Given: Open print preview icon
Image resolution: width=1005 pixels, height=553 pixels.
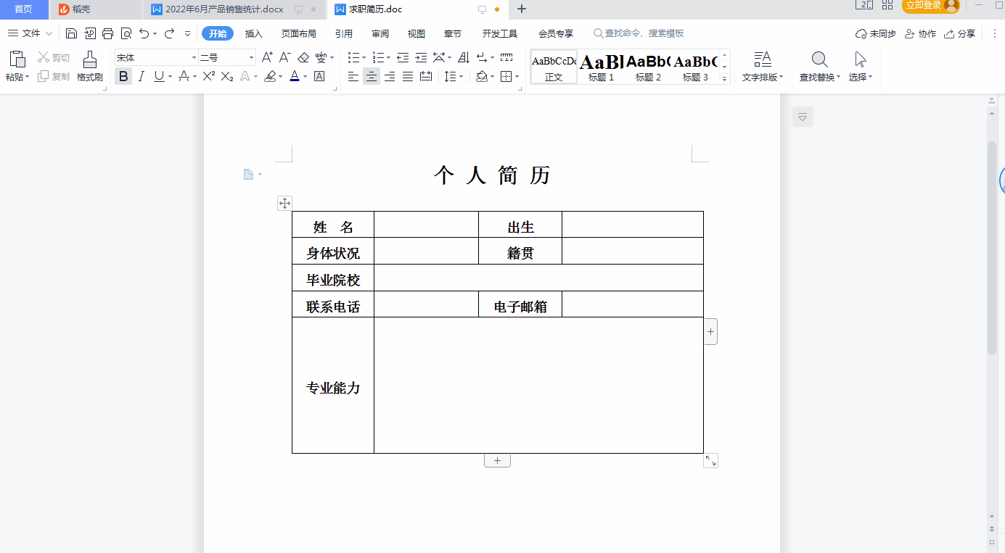Looking at the screenshot, I should coord(126,33).
